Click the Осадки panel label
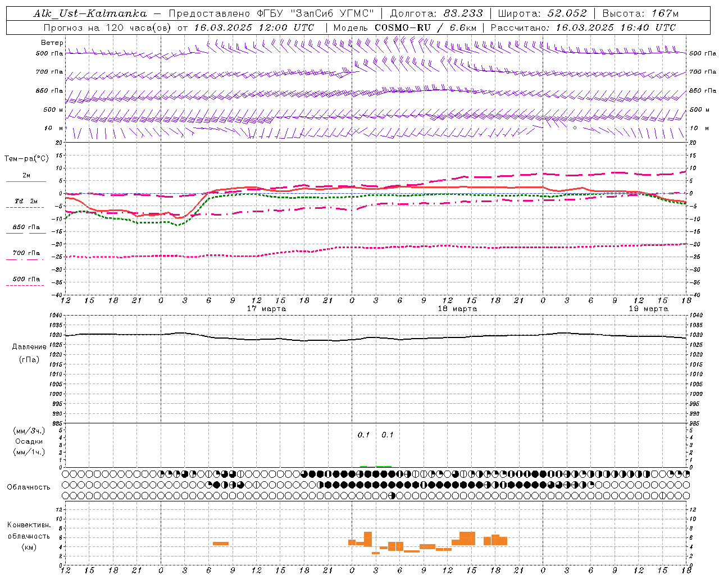Viewport: 719px width, 575px height. [29, 441]
